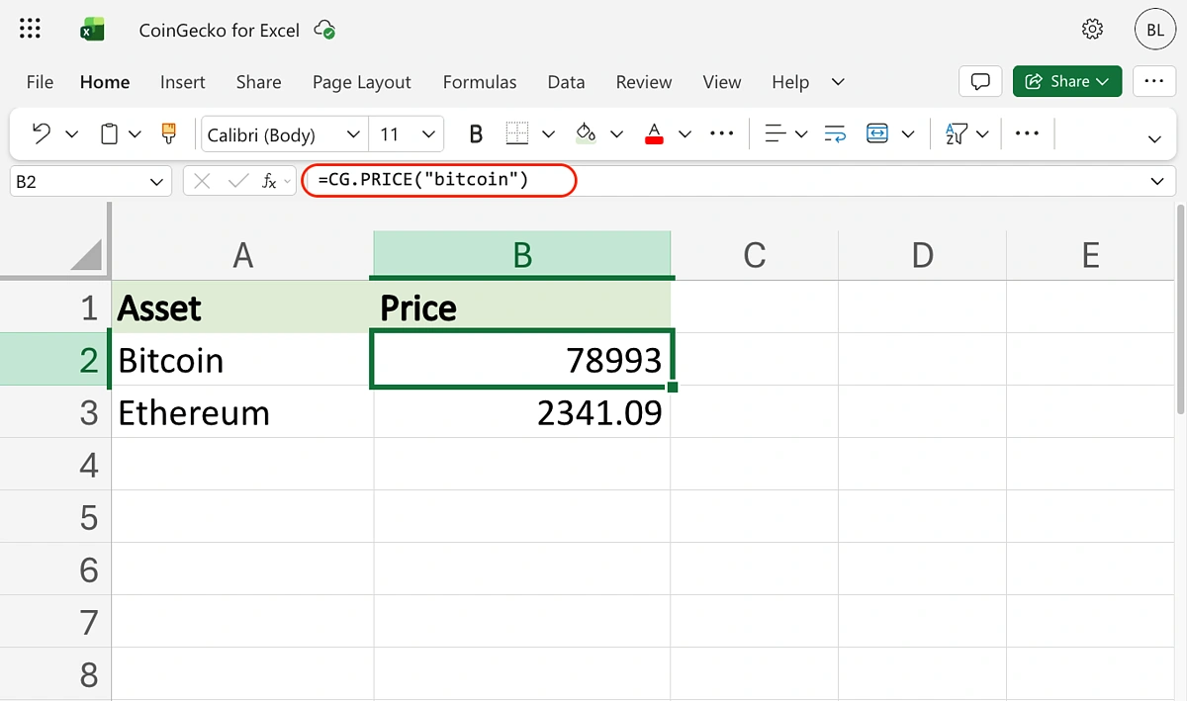This screenshot has height=701, width=1187.
Task: Expand the formula bar chevron
Action: 1157,182
